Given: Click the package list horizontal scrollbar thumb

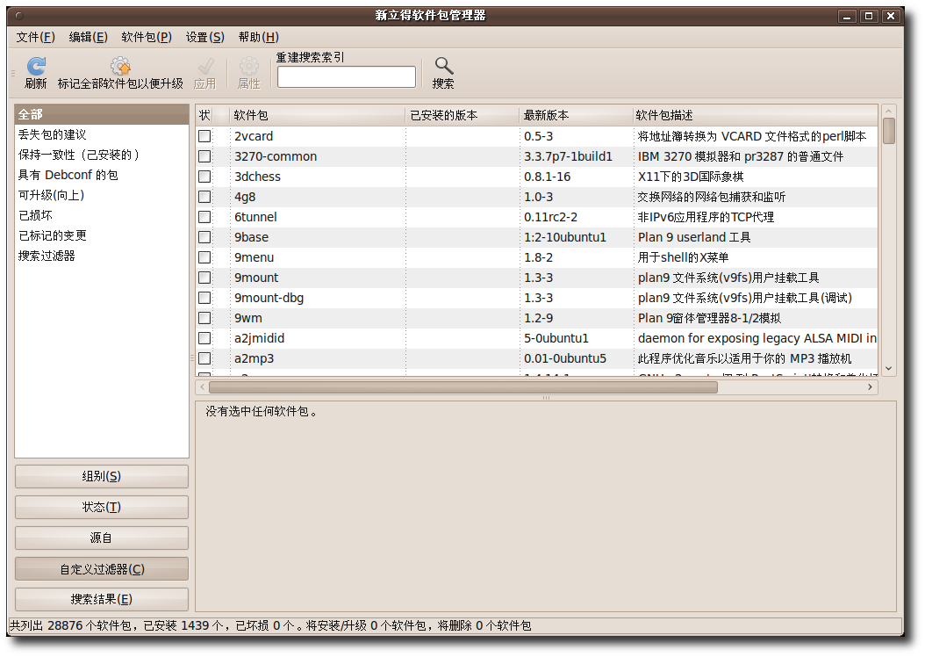Looking at the screenshot, I should 463,387.
